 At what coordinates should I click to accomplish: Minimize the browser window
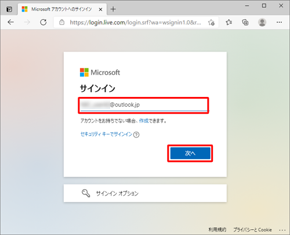[x=247, y=6]
